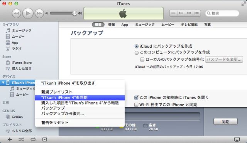Click the low volume speaker icon
The height and width of the screenshot is (143, 247).
[47, 13]
